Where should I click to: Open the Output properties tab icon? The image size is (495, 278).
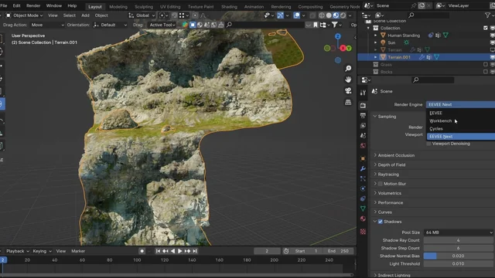coord(363,115)
